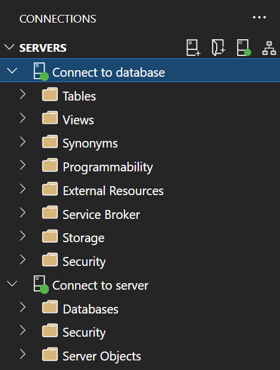Expand the Databases folder chevron

coord(23,307)
